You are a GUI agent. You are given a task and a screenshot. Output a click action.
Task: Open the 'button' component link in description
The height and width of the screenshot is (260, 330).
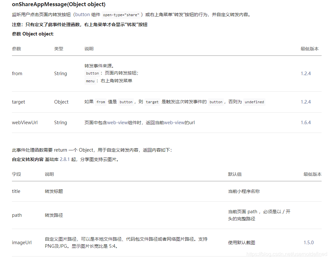(83, 15)
